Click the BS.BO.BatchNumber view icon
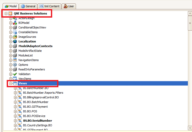The image size is (192, 132). click(20, 102)
